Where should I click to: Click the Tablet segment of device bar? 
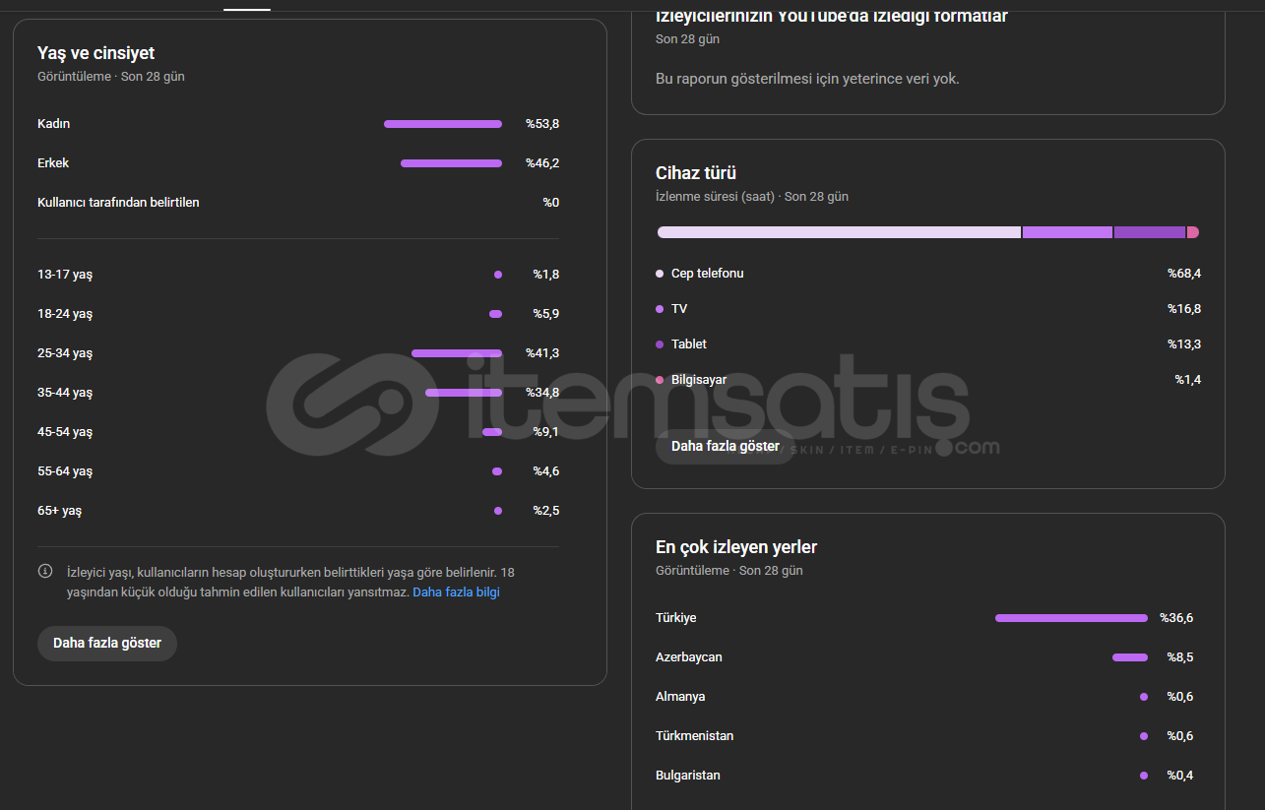tap(1149, 232)
